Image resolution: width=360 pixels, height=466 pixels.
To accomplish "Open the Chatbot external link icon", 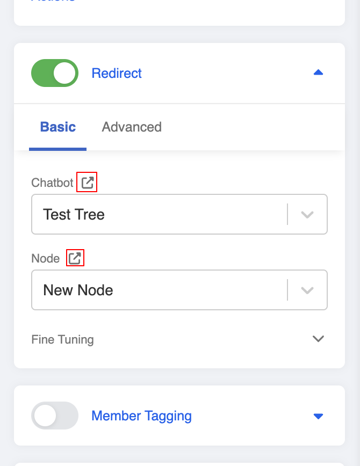I will pos(88,183).
